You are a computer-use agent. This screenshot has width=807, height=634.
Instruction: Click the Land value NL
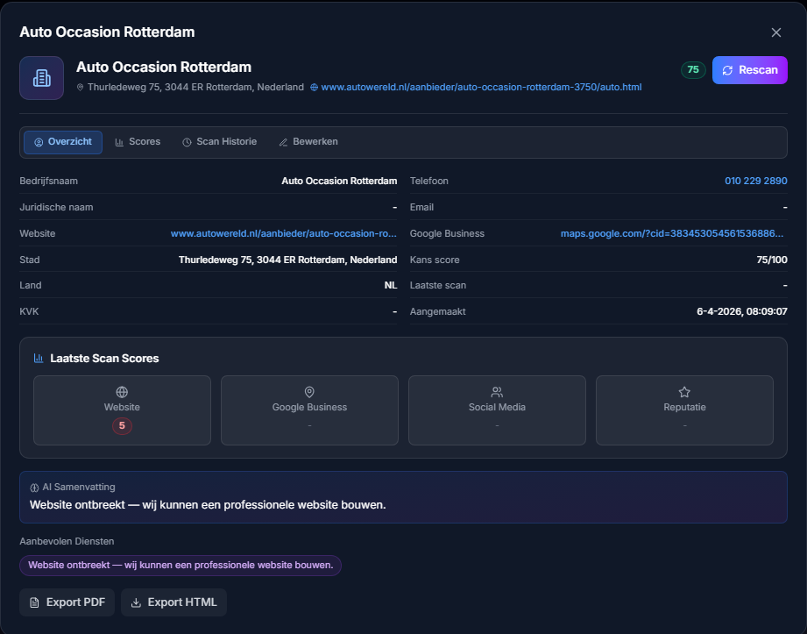(x=391, y=285)
